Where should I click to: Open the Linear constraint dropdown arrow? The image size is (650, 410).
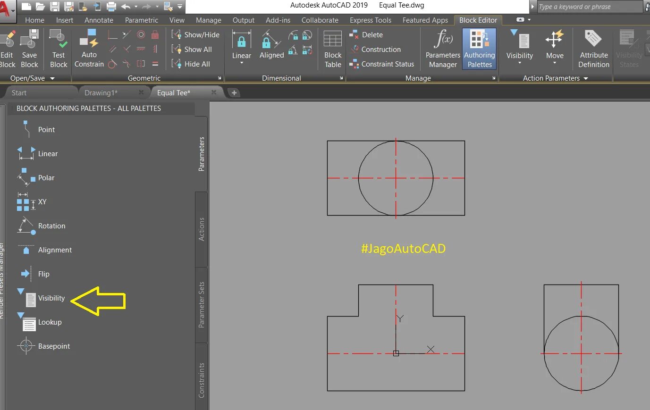click(241, 63)
